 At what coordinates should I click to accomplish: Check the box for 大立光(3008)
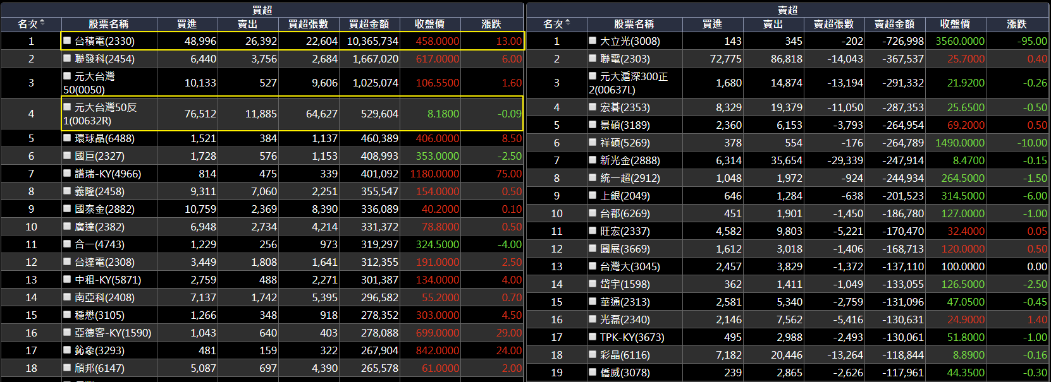pyautogui.click(x=593, y=40)
